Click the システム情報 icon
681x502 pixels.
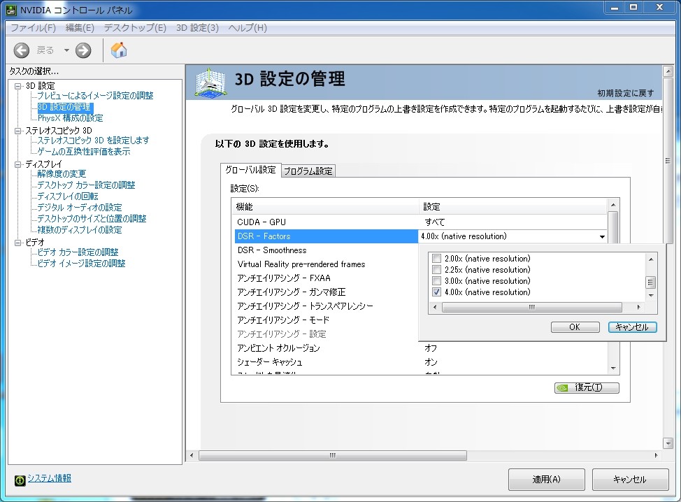click(x=20, y=480)
